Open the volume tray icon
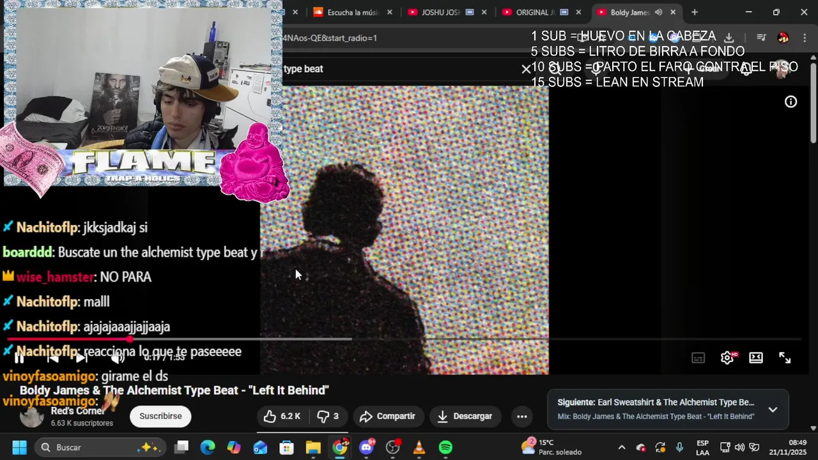Screen dimensions: 818x460 [739, 447]
